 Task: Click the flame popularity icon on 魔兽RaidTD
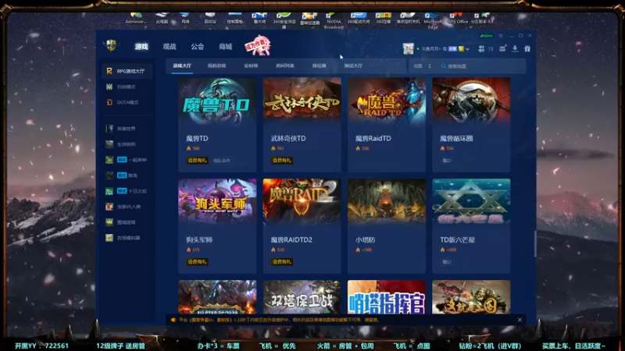358,148
